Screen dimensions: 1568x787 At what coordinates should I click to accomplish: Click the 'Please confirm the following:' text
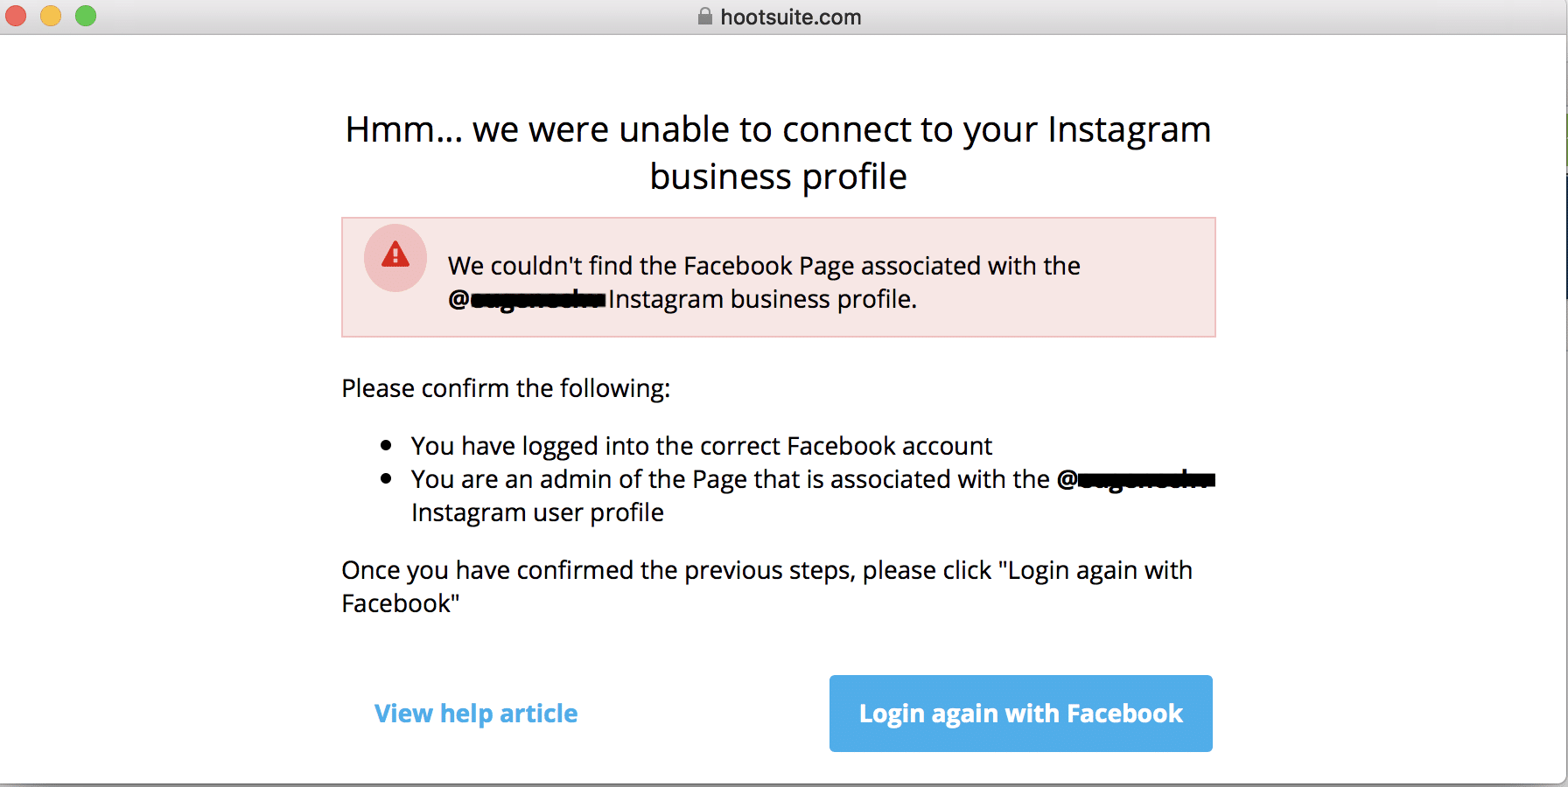coord(506,388)
